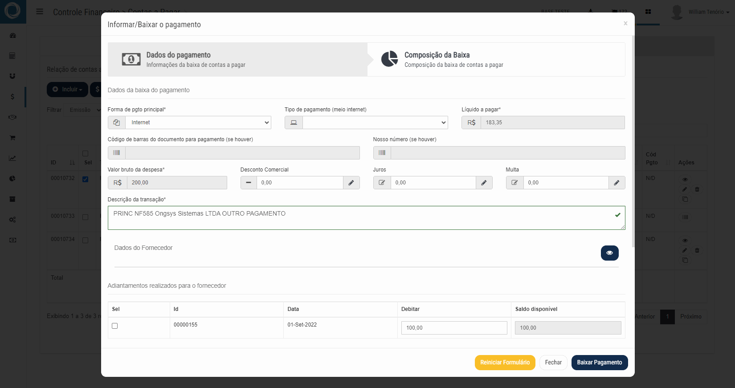Click the edit-square icon beside Multa field
The width and height of the screenshot is (735, 388).
pyautogui.click(x=514, y=183)
